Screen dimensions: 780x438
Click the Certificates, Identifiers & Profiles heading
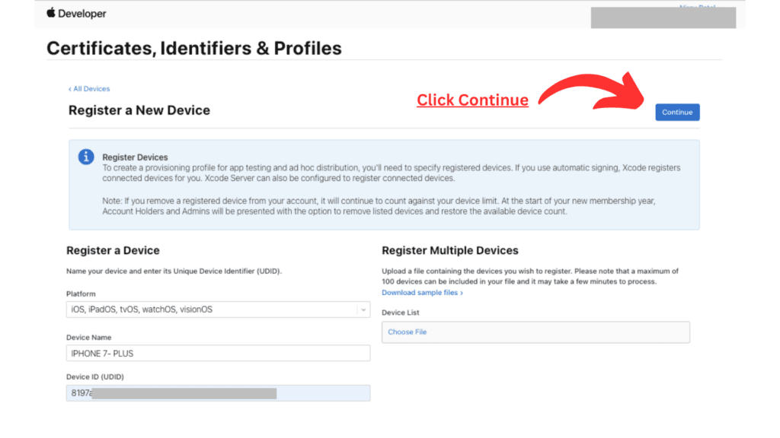tap(194, 49)
